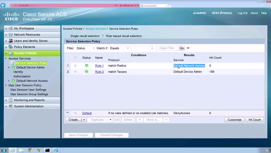Viewport: 271px width, 153px height.
Task: Switch to the Cisco Secure ACS browser tab
Action: (154, 6)
